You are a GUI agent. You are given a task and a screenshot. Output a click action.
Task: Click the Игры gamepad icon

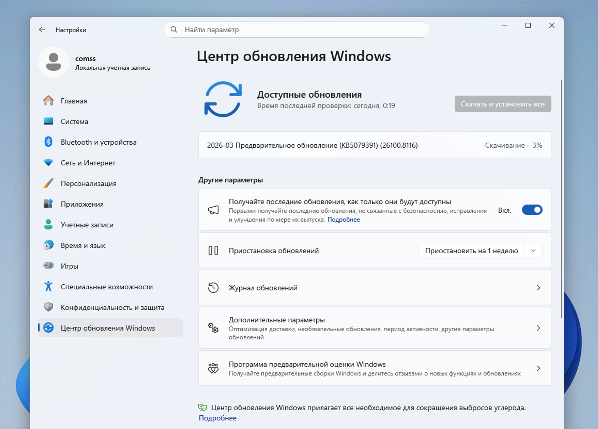pos(48,266)
